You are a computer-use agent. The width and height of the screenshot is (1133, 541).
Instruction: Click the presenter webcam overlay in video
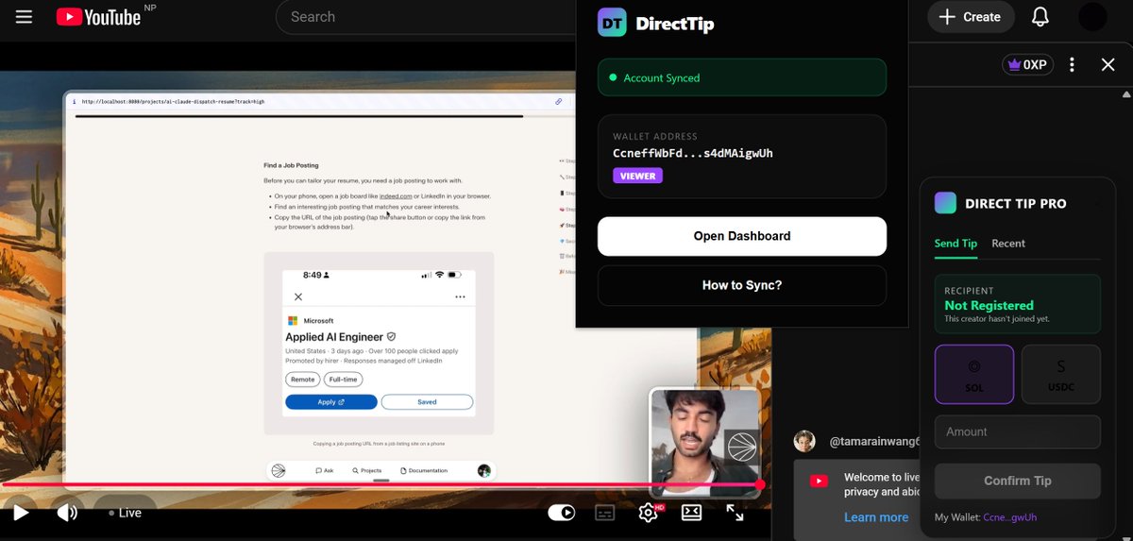coord(704,442)
